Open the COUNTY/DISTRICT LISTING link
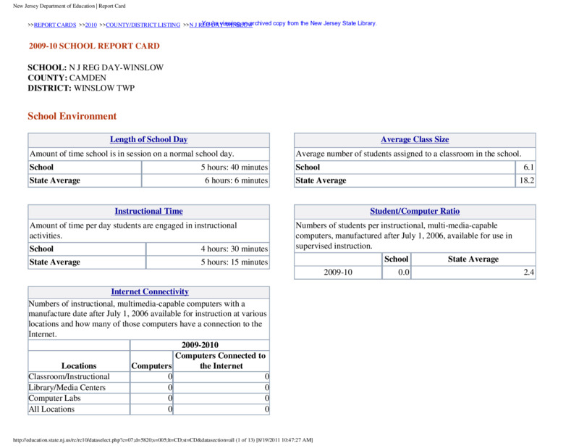This screenshot has width=579, height=448. tap(143, 25)
